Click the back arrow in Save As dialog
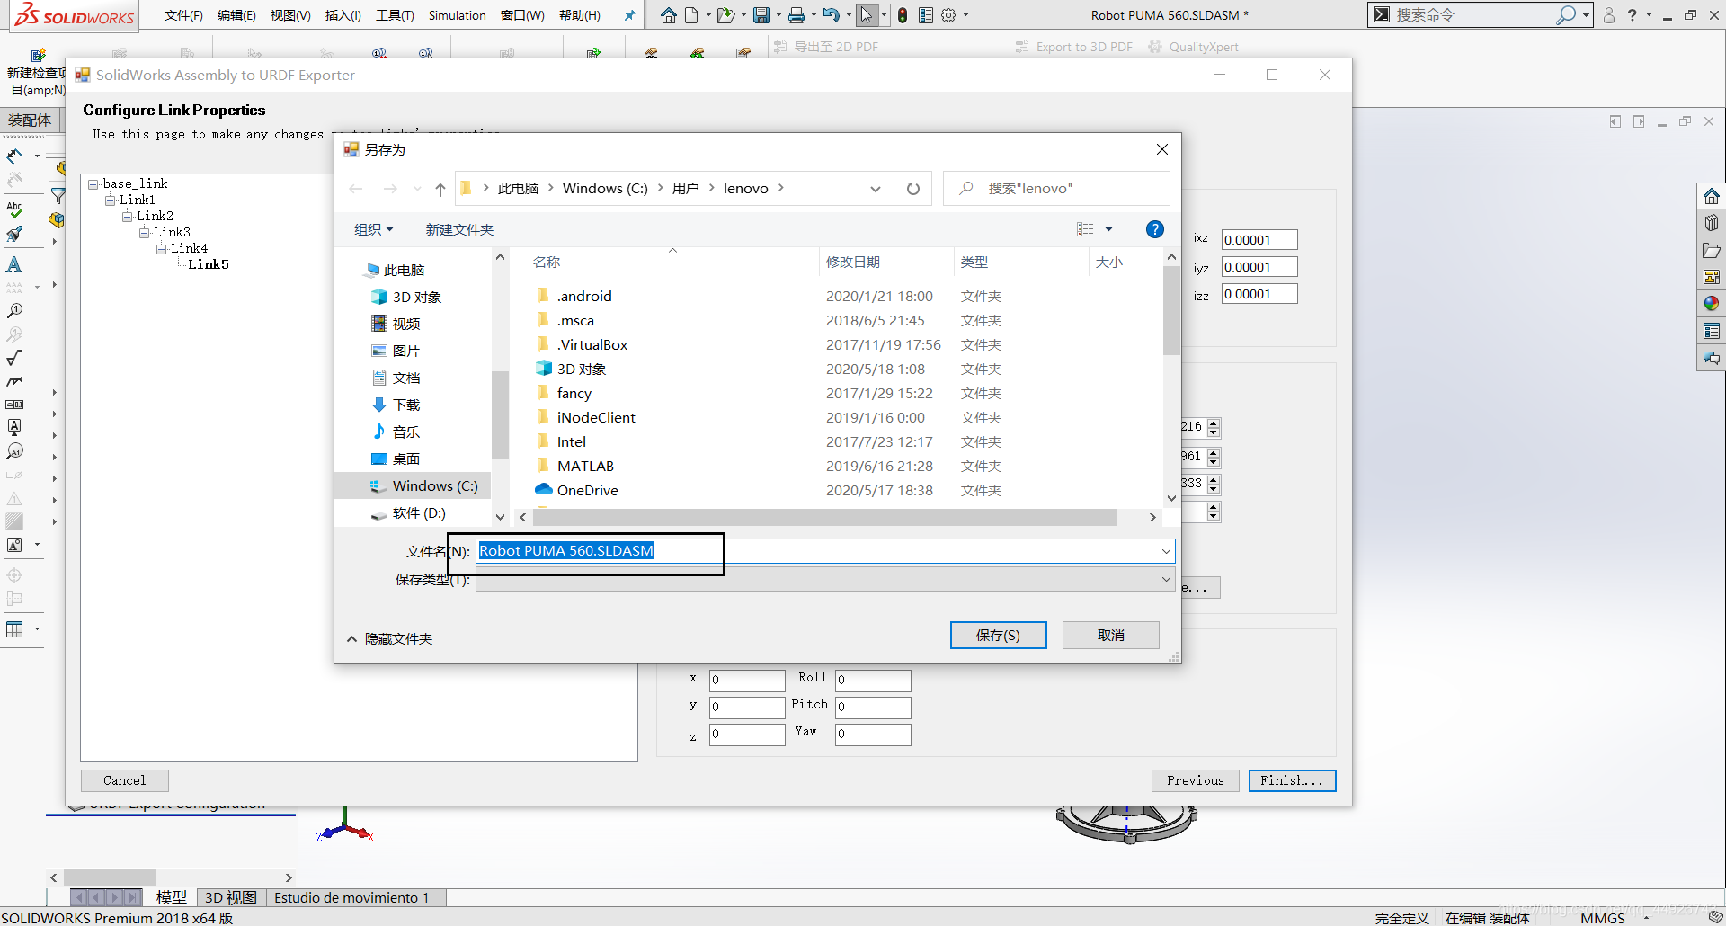 pos(356,189)
